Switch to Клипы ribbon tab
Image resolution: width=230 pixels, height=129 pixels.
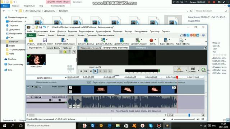tap(51, 35)
